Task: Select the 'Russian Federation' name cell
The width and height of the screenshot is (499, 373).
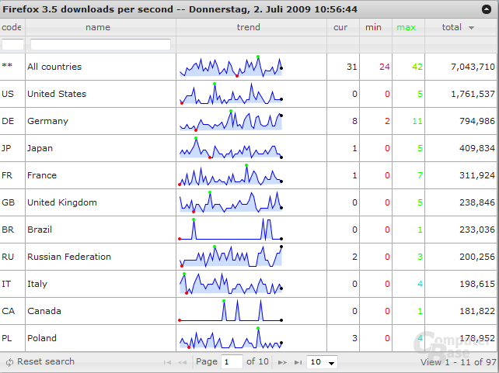Action: point(100,257)
